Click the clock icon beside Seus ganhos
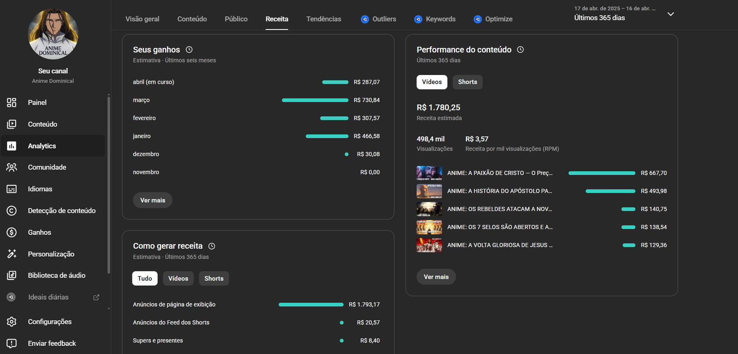The height and width of the screenshot is (354, 738). coord(189,50)
